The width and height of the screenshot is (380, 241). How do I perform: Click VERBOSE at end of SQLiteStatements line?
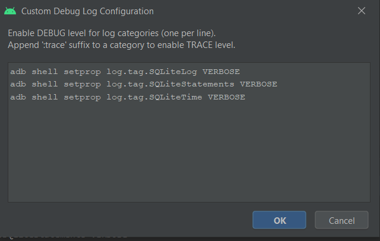[258, 84]
